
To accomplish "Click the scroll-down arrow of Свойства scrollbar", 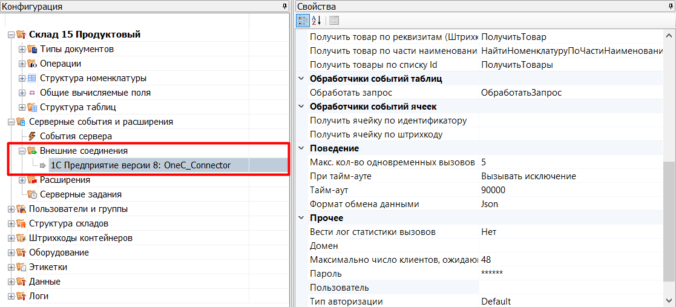I will (669, 300).
